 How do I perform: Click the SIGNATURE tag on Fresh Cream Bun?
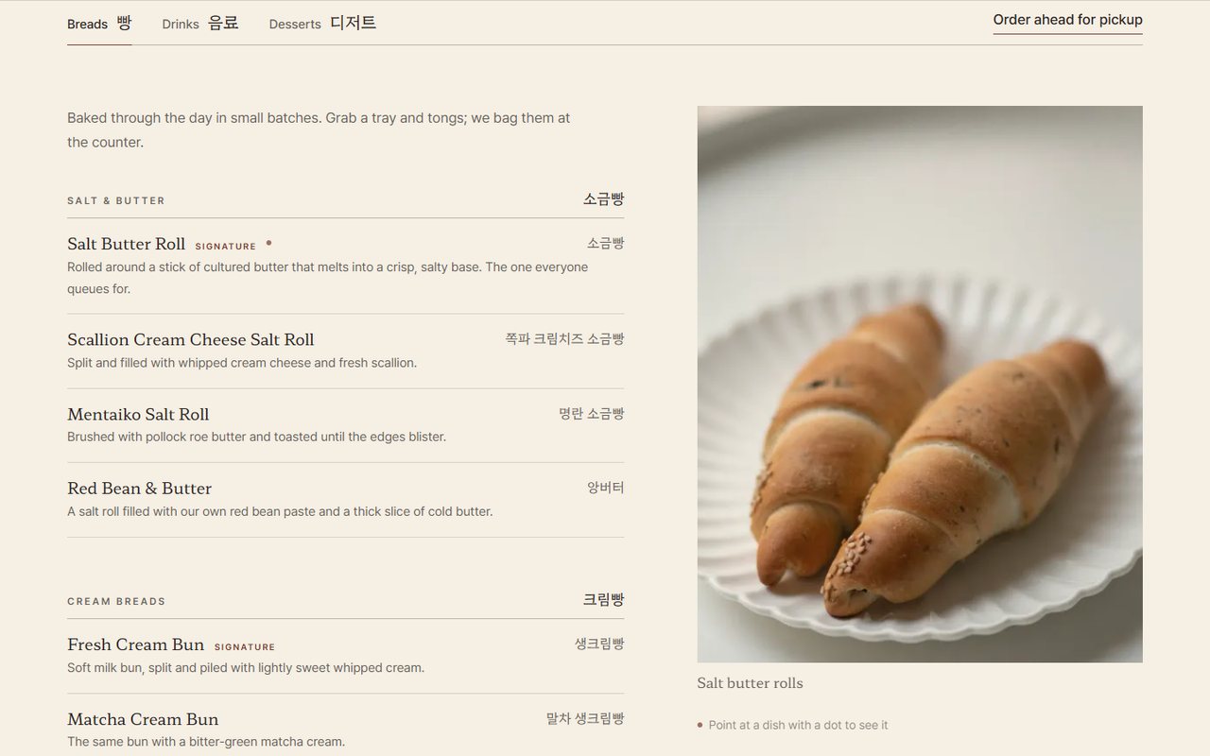point(245,647)
